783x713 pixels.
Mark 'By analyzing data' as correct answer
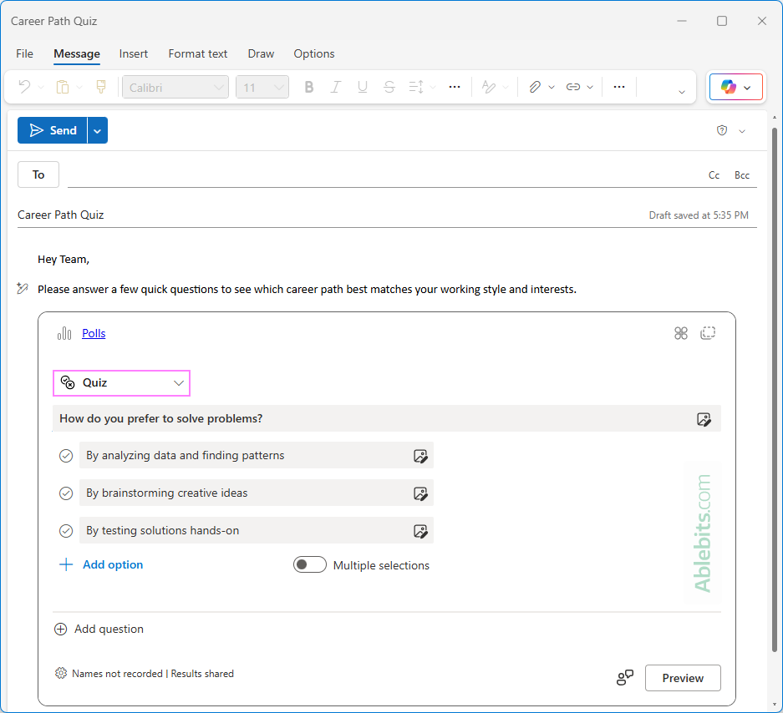point(65,456)
